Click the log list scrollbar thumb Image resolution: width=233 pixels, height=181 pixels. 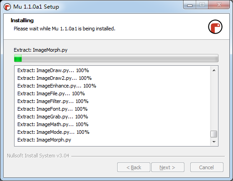point(214,134)
